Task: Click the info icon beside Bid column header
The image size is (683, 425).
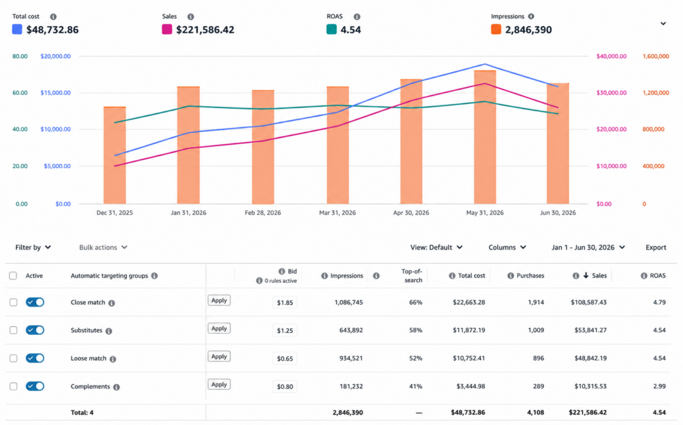Action: [282, 271]
